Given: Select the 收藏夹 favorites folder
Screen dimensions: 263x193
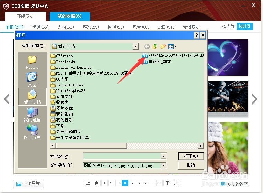Looking at the screenshot, I should click(x=59, y=103).
